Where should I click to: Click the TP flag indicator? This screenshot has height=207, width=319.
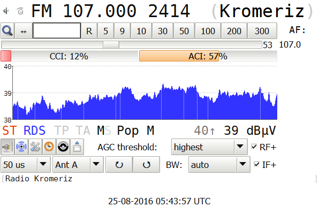[x=62, y=131]
